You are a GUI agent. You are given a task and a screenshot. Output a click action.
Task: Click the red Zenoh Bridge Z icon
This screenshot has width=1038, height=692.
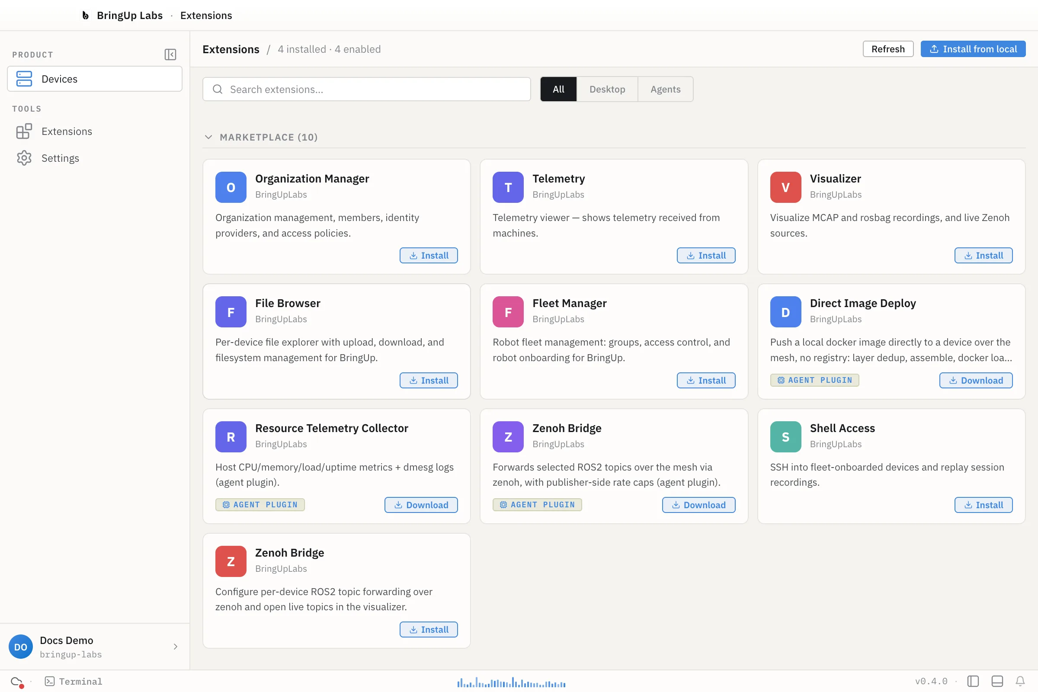click(x=231, y=561)
